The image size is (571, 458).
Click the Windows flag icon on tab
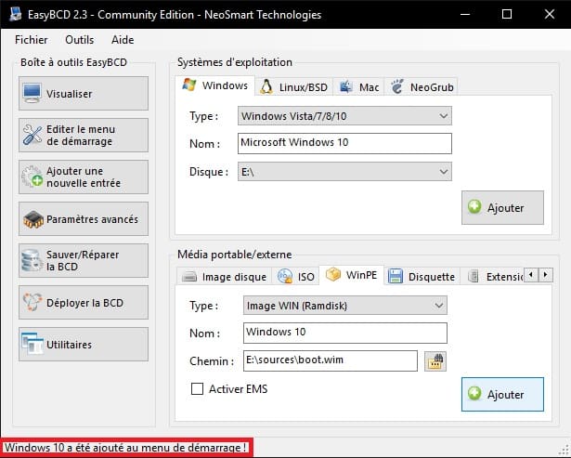[x=189, y=85]
